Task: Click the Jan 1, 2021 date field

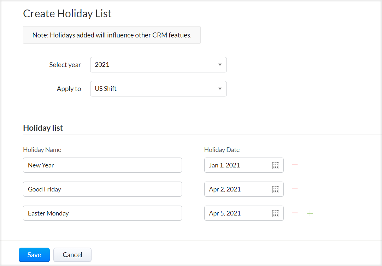Action: [x=237, y=165]
